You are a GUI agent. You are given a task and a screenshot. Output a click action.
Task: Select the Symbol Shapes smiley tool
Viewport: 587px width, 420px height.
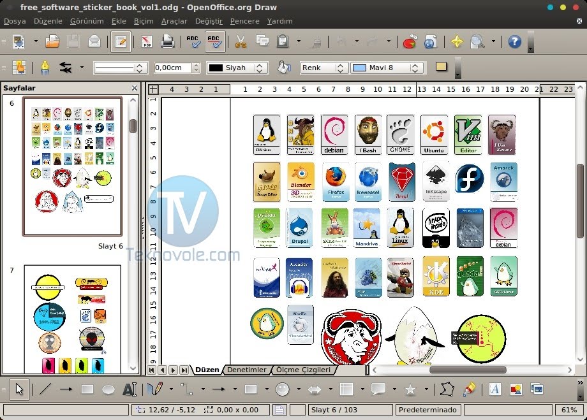tap(282, 389)
